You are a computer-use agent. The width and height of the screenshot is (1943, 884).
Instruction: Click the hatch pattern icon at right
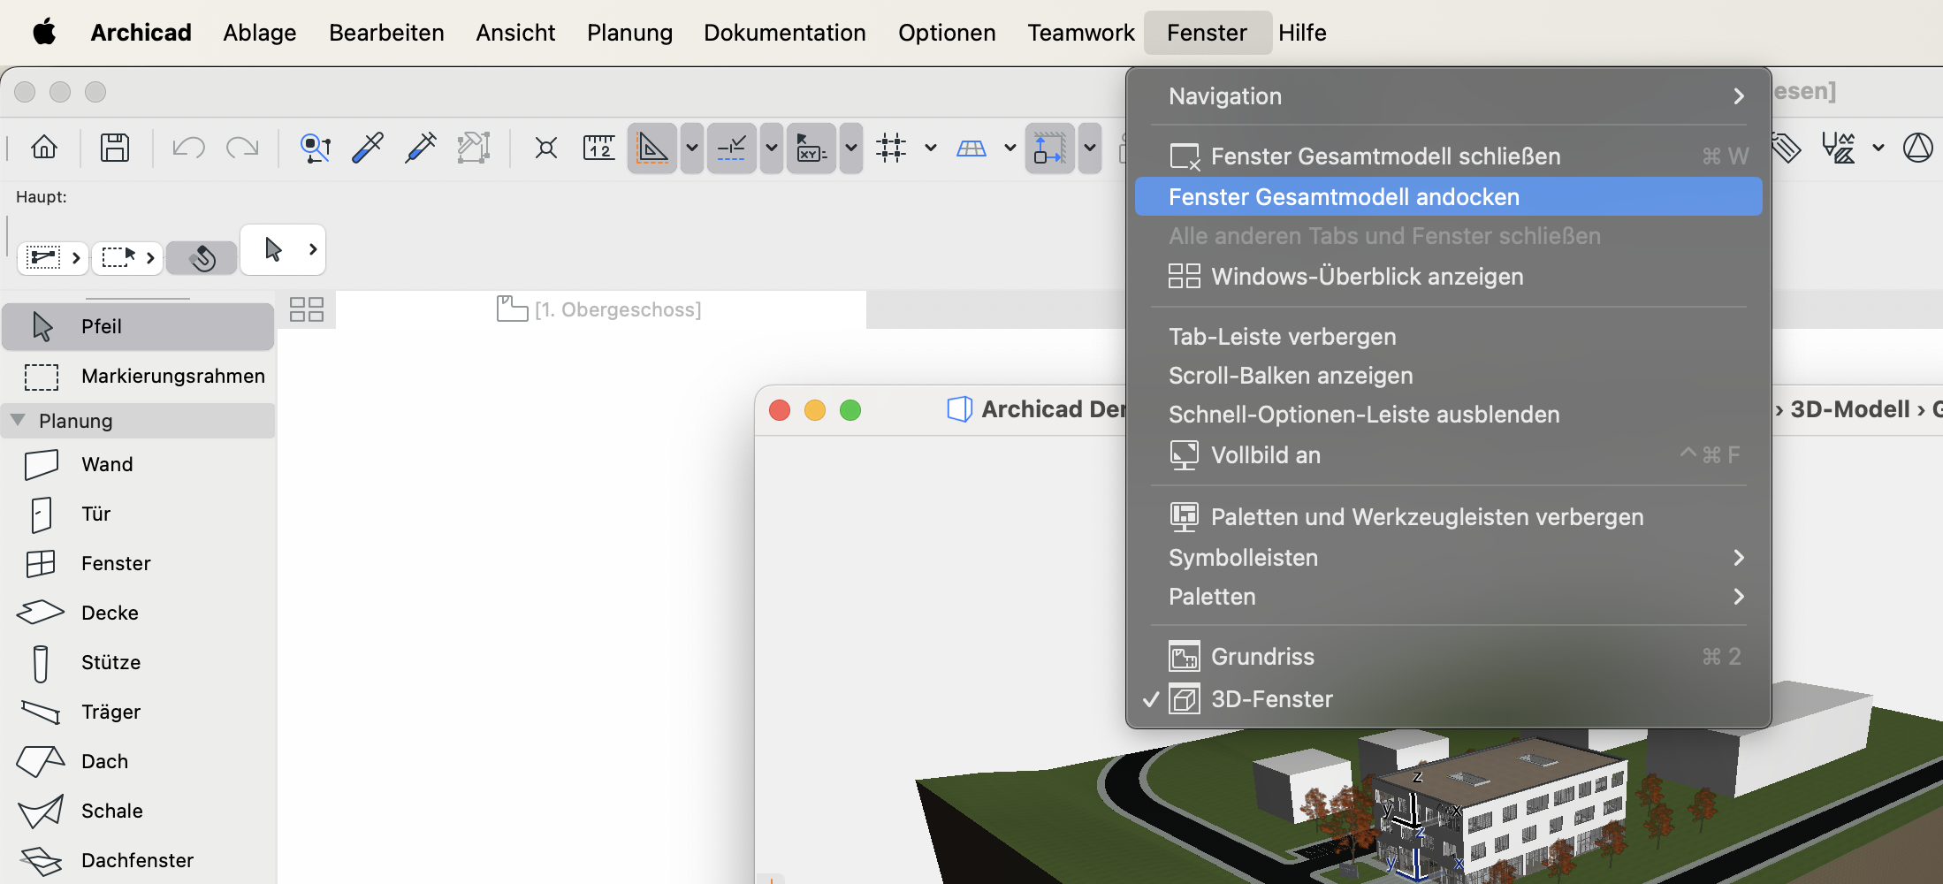point(1839,148)
